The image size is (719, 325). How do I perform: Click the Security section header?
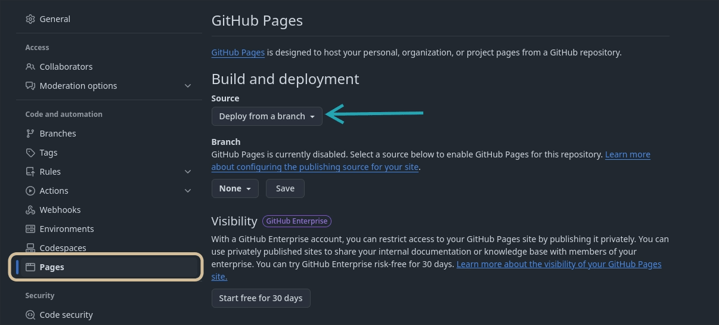coord(40,296)
